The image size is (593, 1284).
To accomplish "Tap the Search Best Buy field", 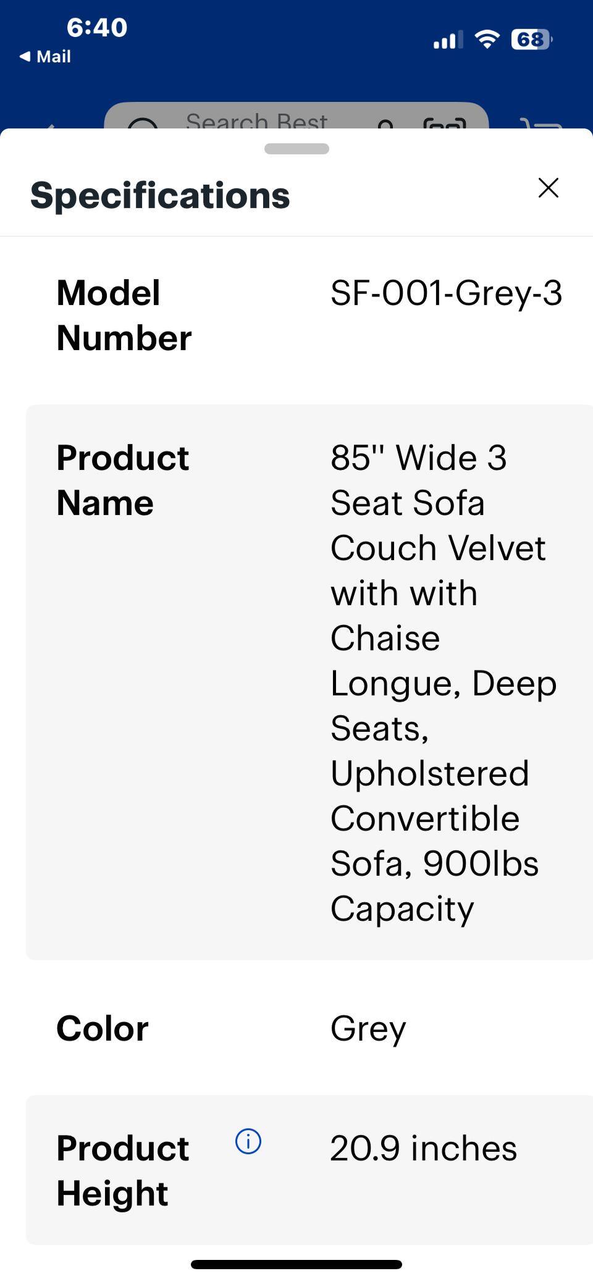I will [256, 121].
